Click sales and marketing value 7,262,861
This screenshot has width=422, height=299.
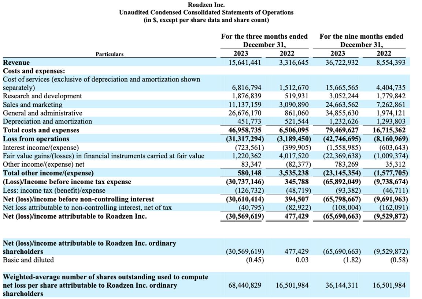tap(391, 105)
